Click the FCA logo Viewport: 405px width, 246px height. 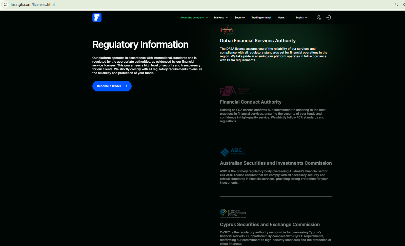tap(235, 91)
